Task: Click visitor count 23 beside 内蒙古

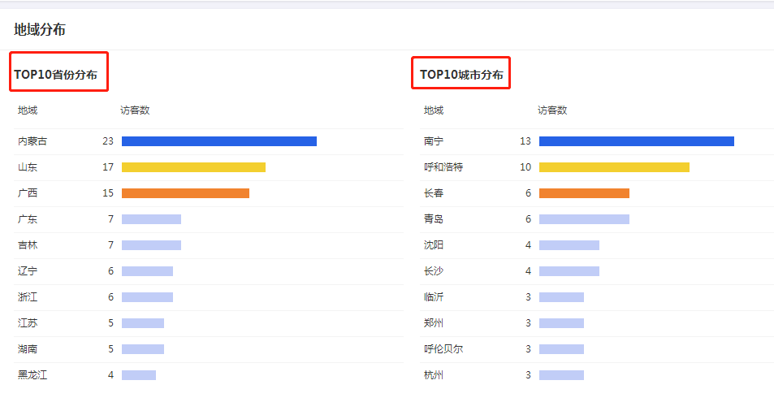Action: (x=108, y=141)
